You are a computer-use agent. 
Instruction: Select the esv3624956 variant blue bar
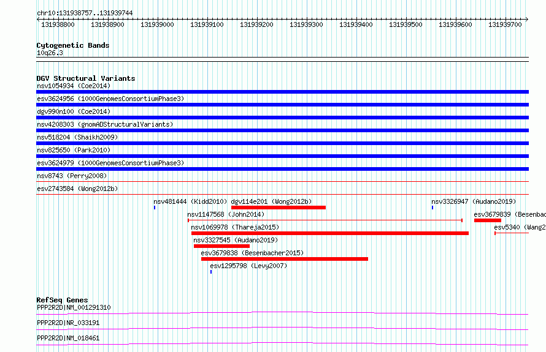(x=282, y=105)
